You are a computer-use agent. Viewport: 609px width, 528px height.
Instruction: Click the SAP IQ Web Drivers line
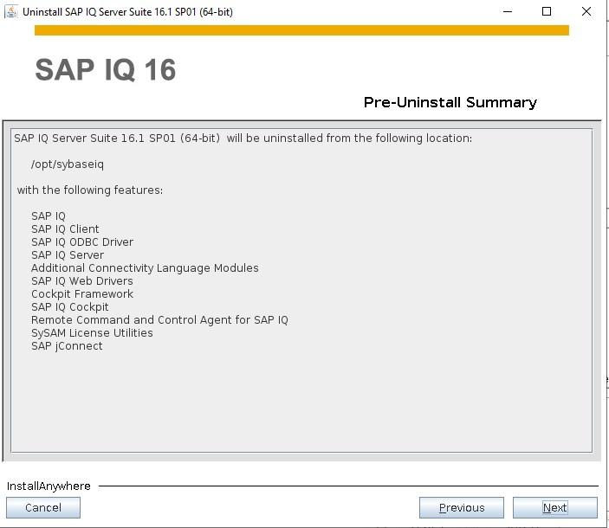(82, 280)
